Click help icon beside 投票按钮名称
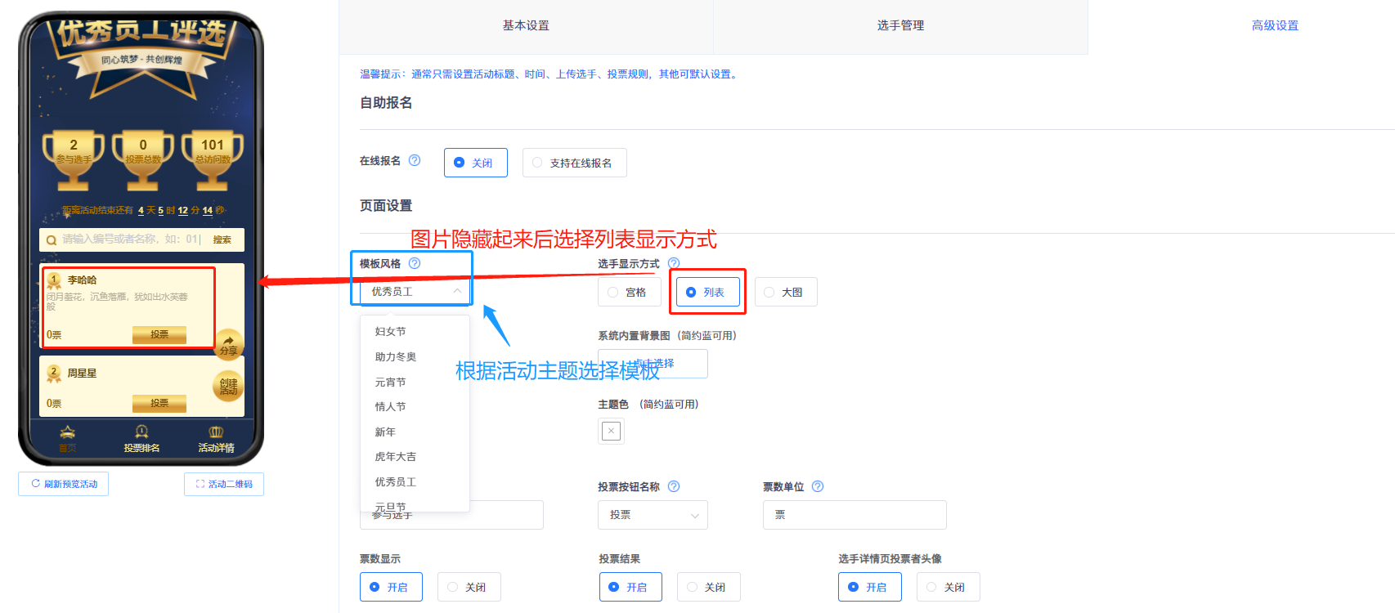The height and width of the screenshot is (613, 1395). click(x=674, y=486)
